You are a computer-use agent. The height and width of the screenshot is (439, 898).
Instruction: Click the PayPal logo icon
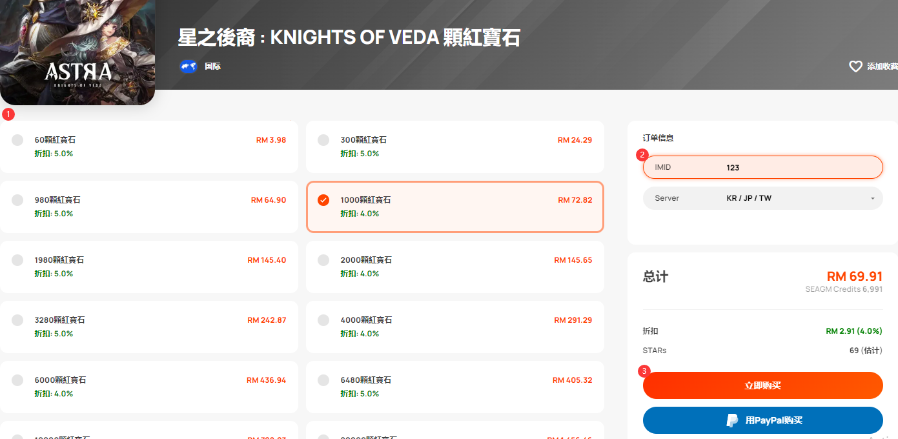(x=732, y=420)
